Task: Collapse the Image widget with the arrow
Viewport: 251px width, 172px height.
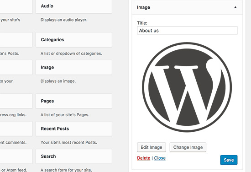Action: point(235,7)
